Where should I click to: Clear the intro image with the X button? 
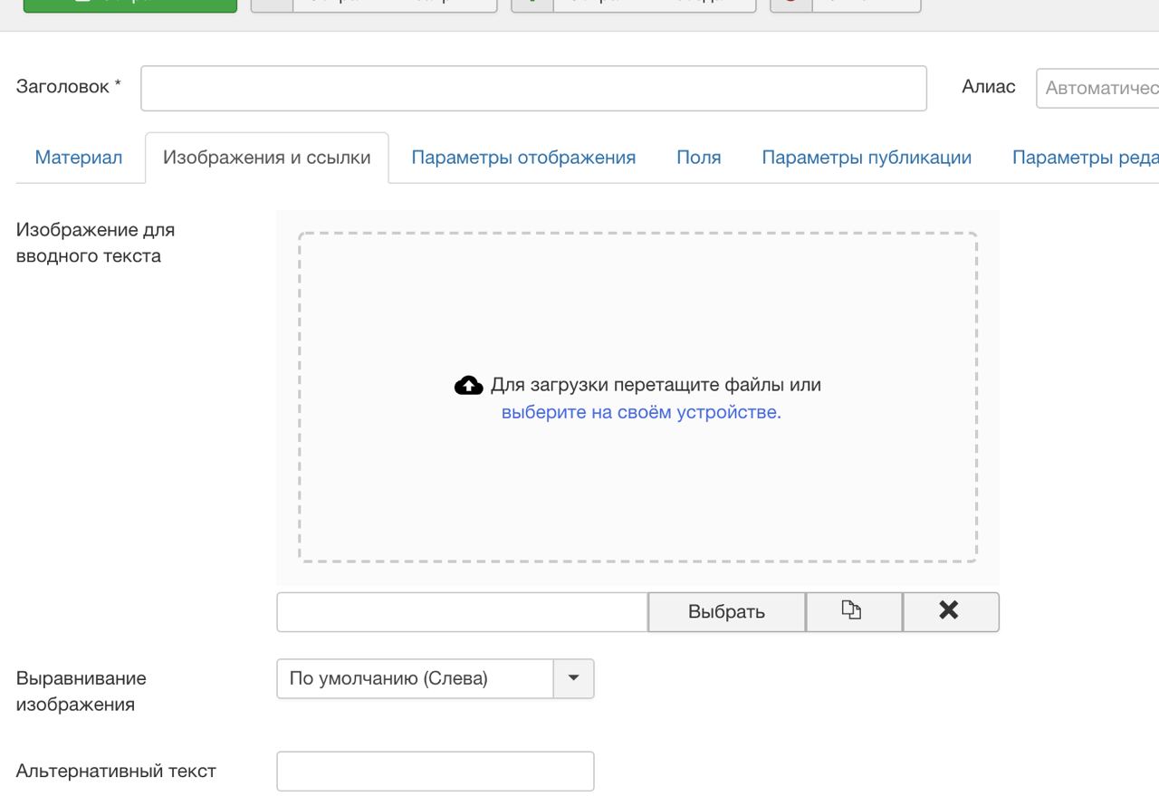click(x=950, y=611)
